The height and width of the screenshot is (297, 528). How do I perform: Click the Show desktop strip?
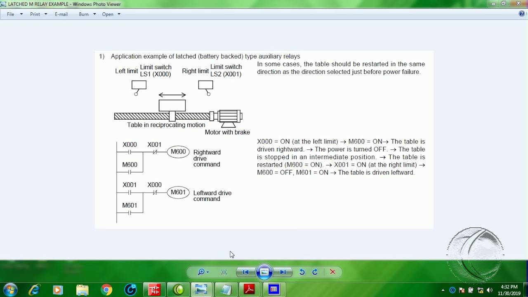[526, 290]
